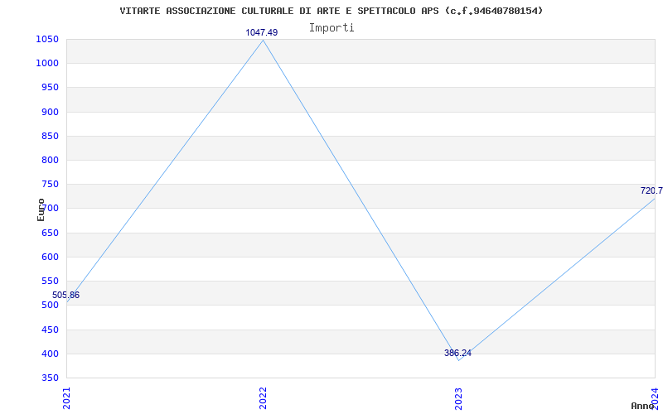Select the 2022 x-axis label
This screenshot has width=663, height=414.
[x=263, y=398]
